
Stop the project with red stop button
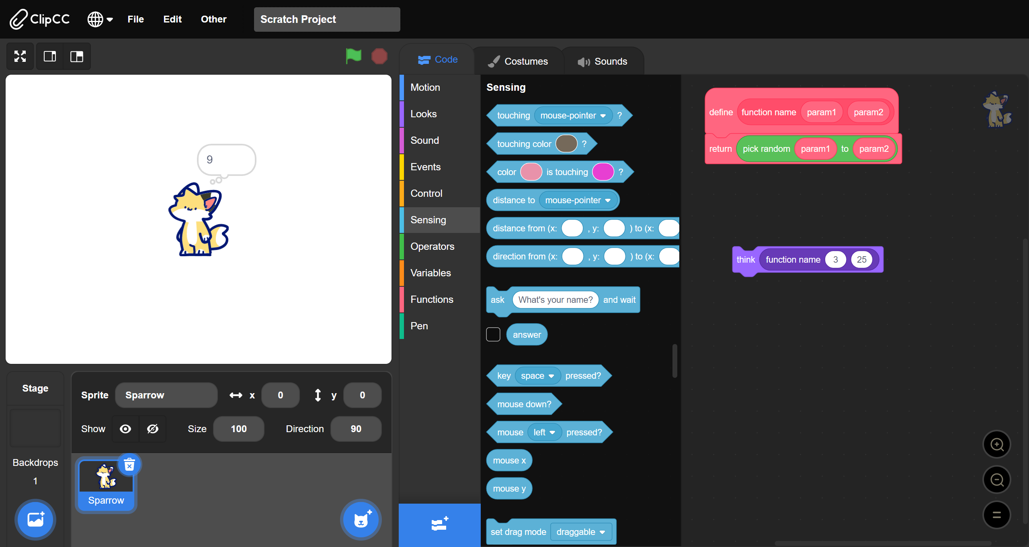379,56
